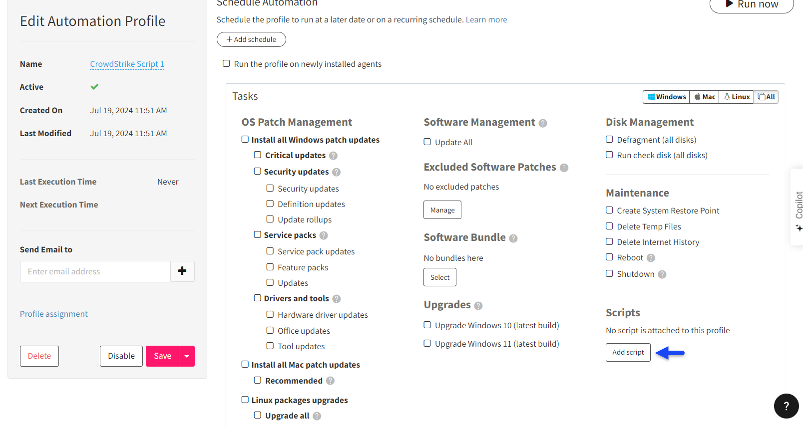
Task: Click the Add schedule button
Action: pos(251,39)
